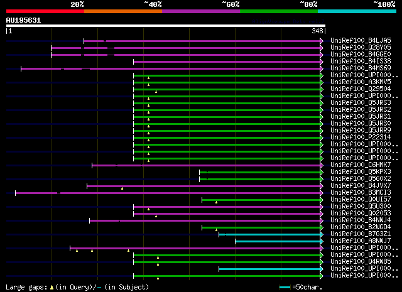
Task: Select hit label UniRef100_Q5JRS1
Action: click(361, 117)
